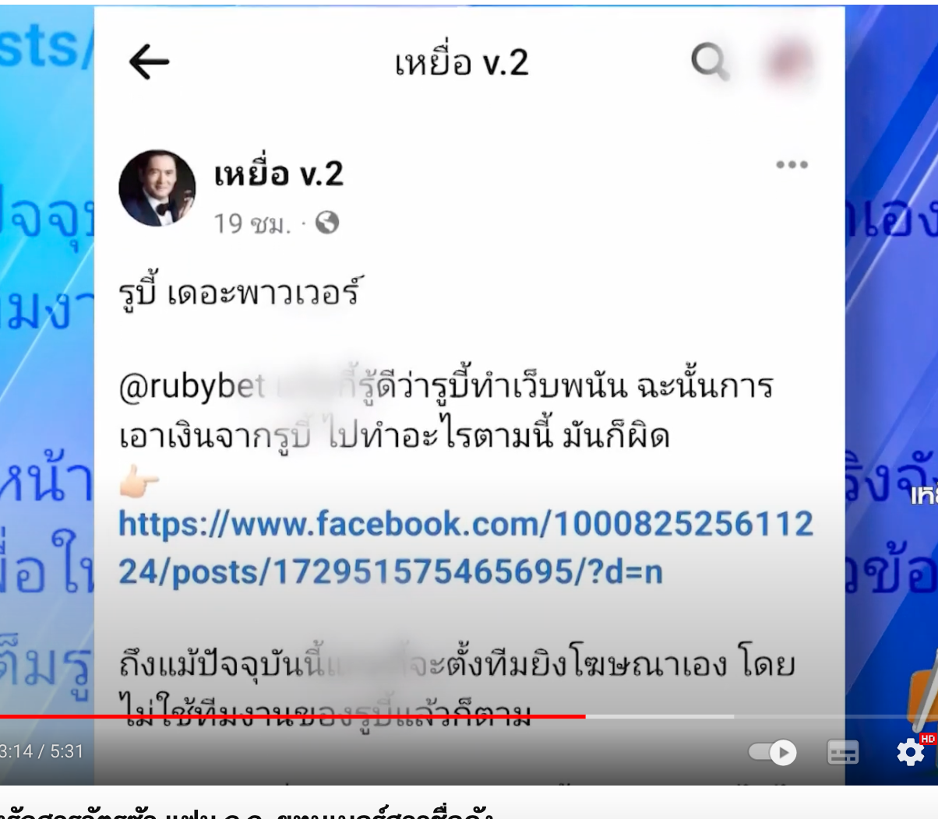938x819 pixels.
Task: Click the 3:14 / 5:31 time display
Action: (41, 751)
